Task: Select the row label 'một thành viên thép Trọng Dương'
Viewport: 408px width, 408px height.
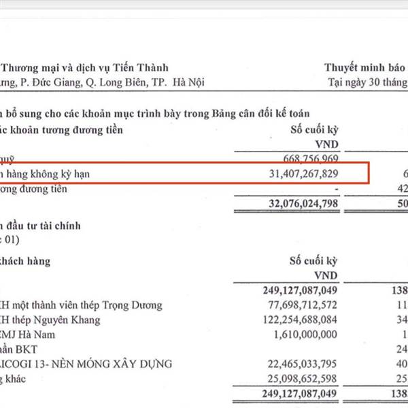Action: 87,305
